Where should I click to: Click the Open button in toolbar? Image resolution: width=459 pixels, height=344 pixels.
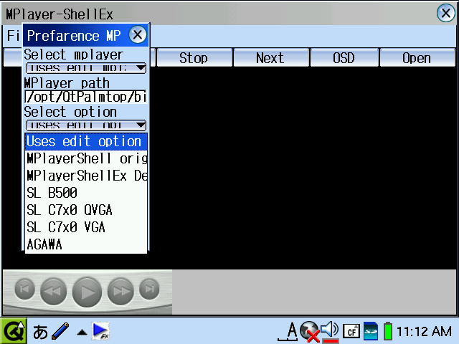click(417, 57)
